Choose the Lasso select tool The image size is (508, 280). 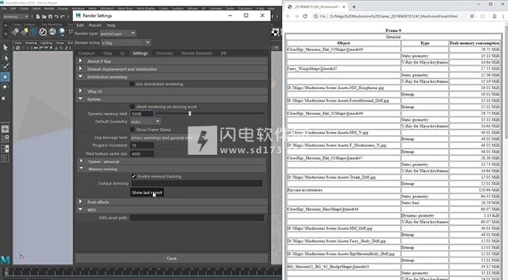(5, 57)
